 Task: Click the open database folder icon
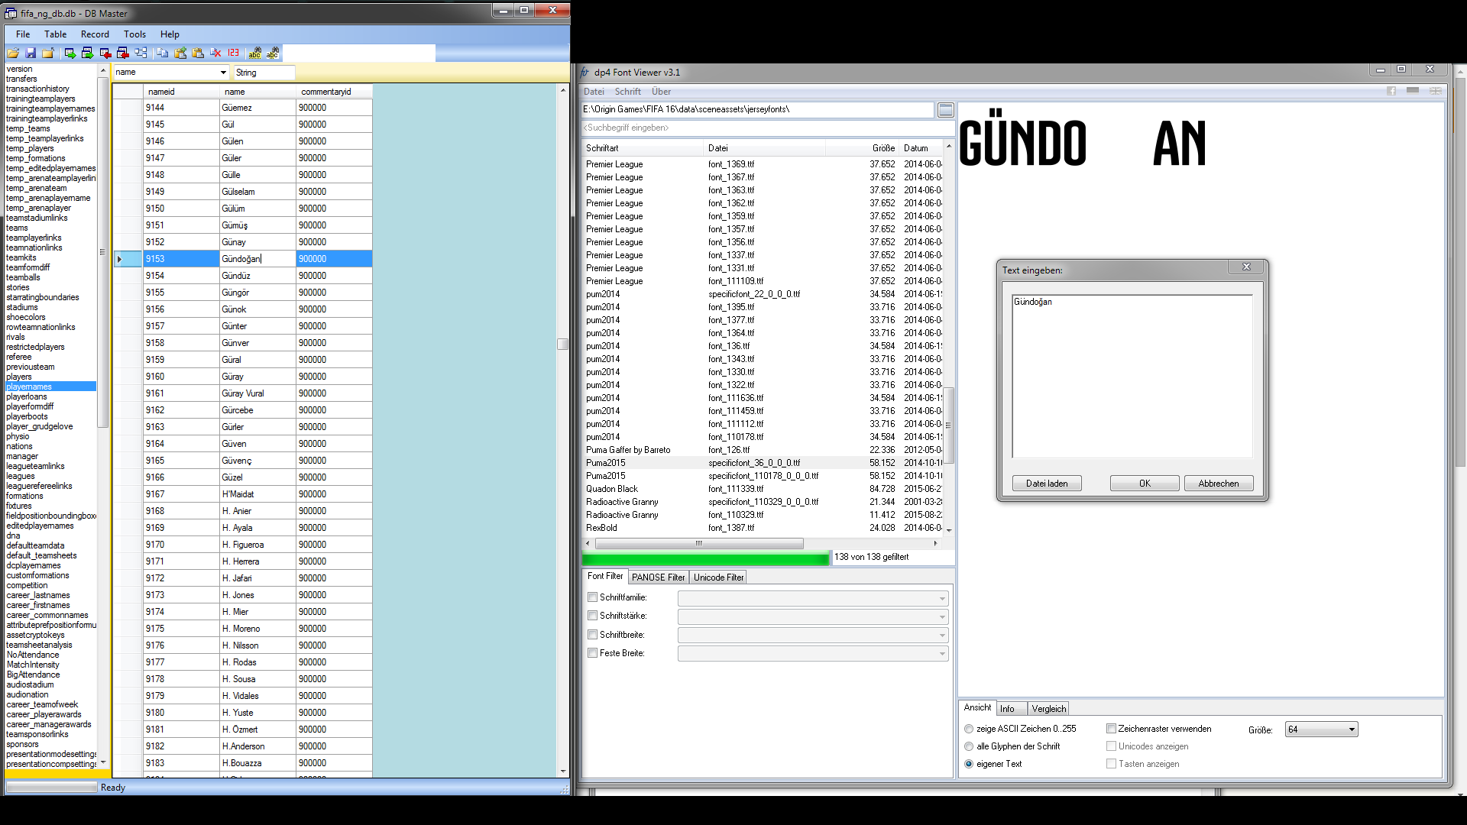click(x=13, y=53)
